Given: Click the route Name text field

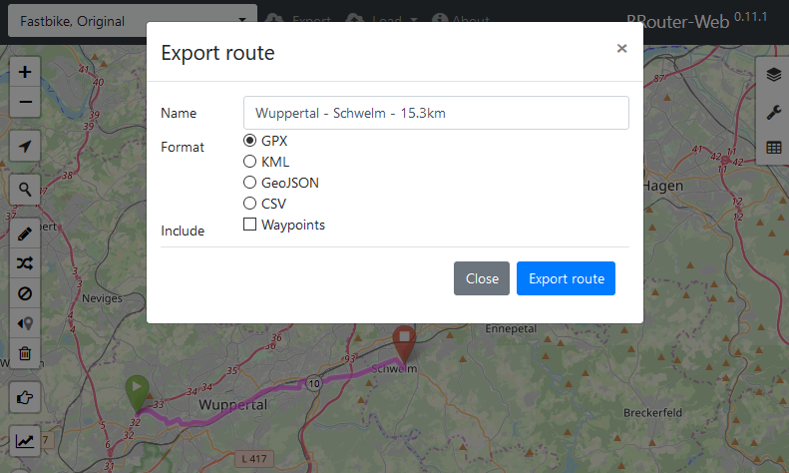Looking at the screenshot, I should (436, 113).
